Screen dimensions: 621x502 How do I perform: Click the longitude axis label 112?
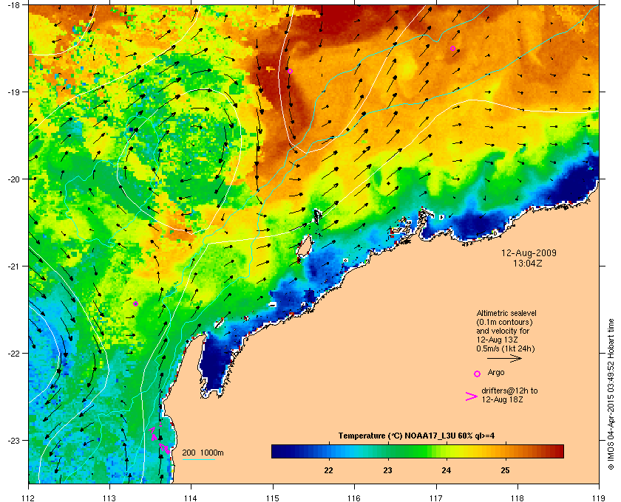coord(29,498)
